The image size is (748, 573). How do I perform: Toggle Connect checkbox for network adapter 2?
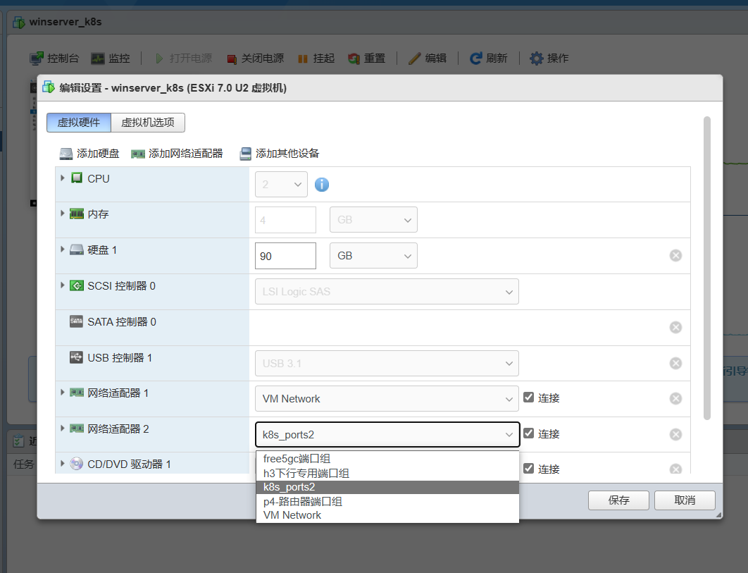coord(529,433)
